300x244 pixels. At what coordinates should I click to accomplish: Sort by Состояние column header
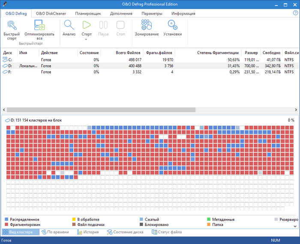pyautogui.click(x=89, y=53)
